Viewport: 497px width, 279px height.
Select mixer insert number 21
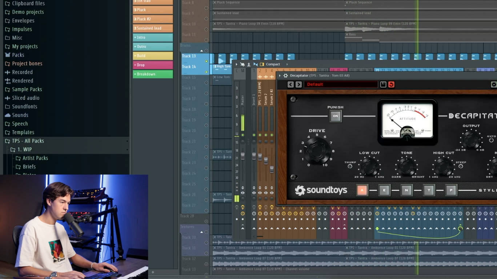pyautogui.click(x=377, y=70)
